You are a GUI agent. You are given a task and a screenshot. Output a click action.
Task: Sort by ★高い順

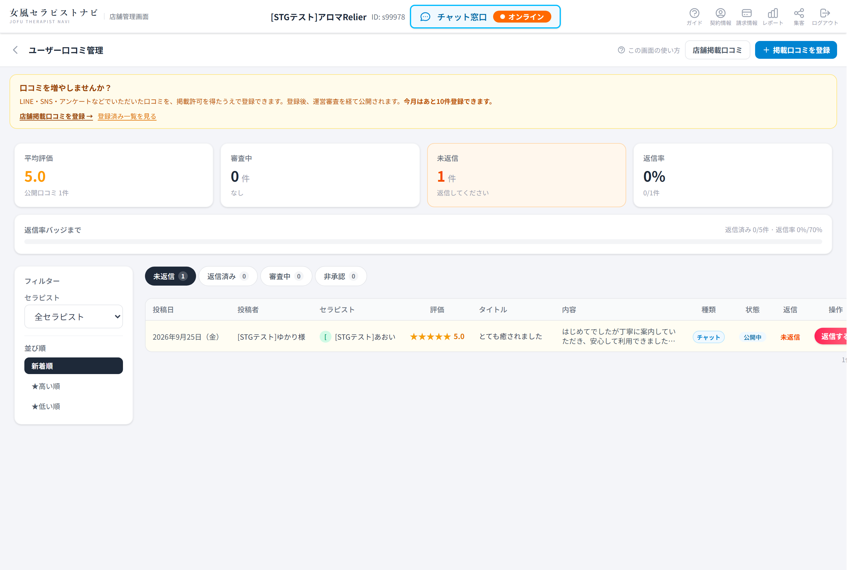[x=73, y=386]
